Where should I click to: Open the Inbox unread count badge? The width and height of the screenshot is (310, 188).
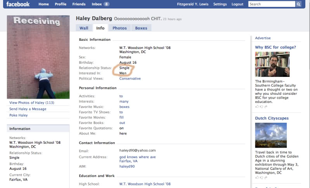[106, 4]
